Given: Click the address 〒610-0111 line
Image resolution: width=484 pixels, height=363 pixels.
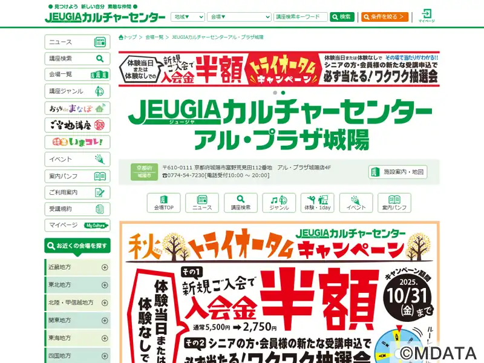Looking at the screenshot, I should pyautogui.click(x=247, y=168).
